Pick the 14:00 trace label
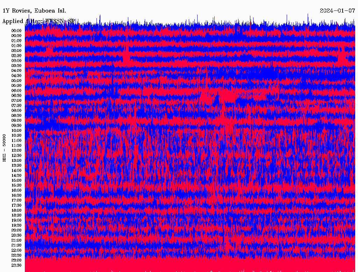Viewport: 358px width, 272px height. [x=16, y=171]
